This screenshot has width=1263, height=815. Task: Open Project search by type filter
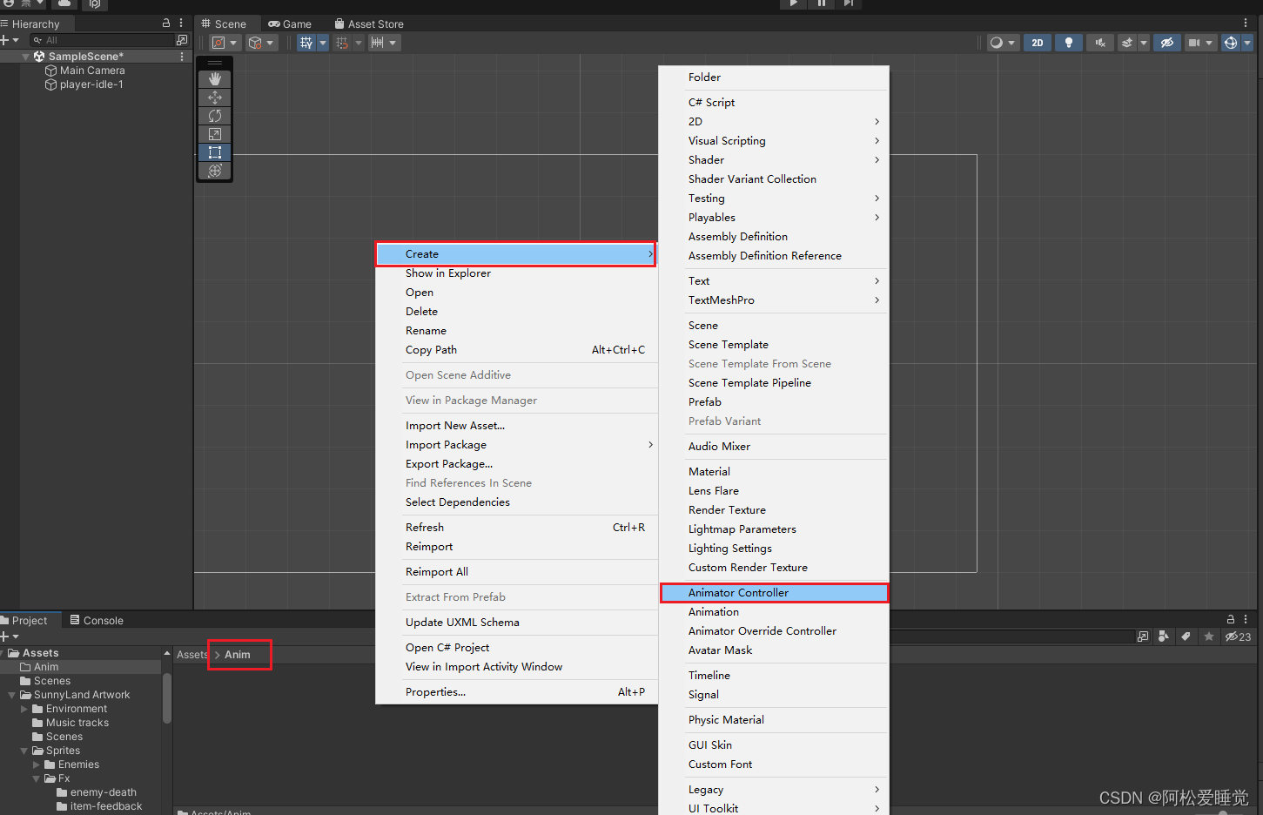coord(1163,637)
